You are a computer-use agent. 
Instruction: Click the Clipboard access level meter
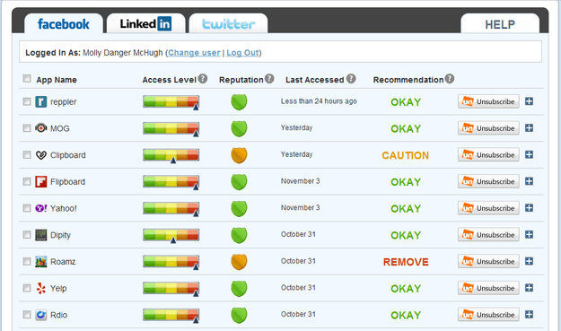coord(171,155)
